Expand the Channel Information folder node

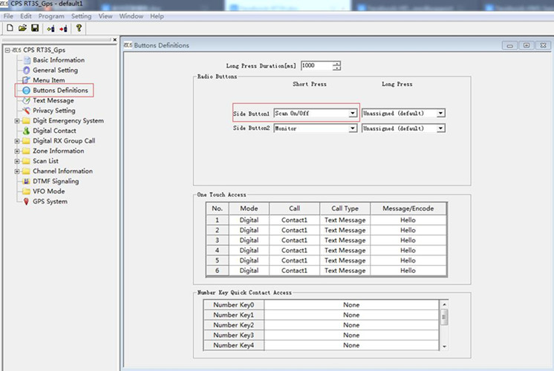[x=17, y=171]
